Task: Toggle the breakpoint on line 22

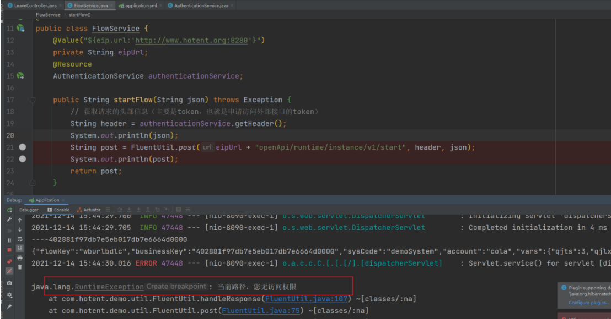Action: click(23, 159)
